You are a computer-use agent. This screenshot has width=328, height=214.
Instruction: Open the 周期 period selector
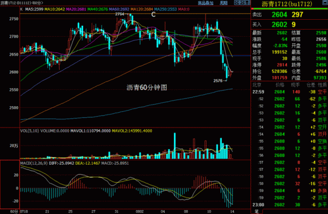tap(224, 3)
